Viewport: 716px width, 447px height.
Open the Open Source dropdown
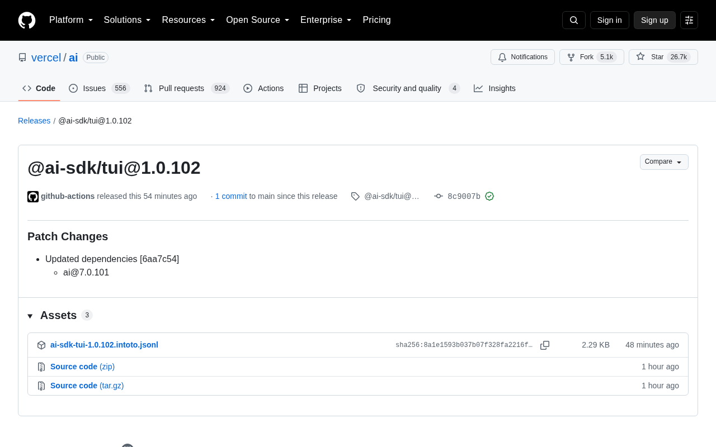pos(258,20)
